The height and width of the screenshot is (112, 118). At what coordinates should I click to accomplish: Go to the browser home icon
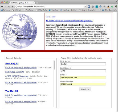pos(13,7)
